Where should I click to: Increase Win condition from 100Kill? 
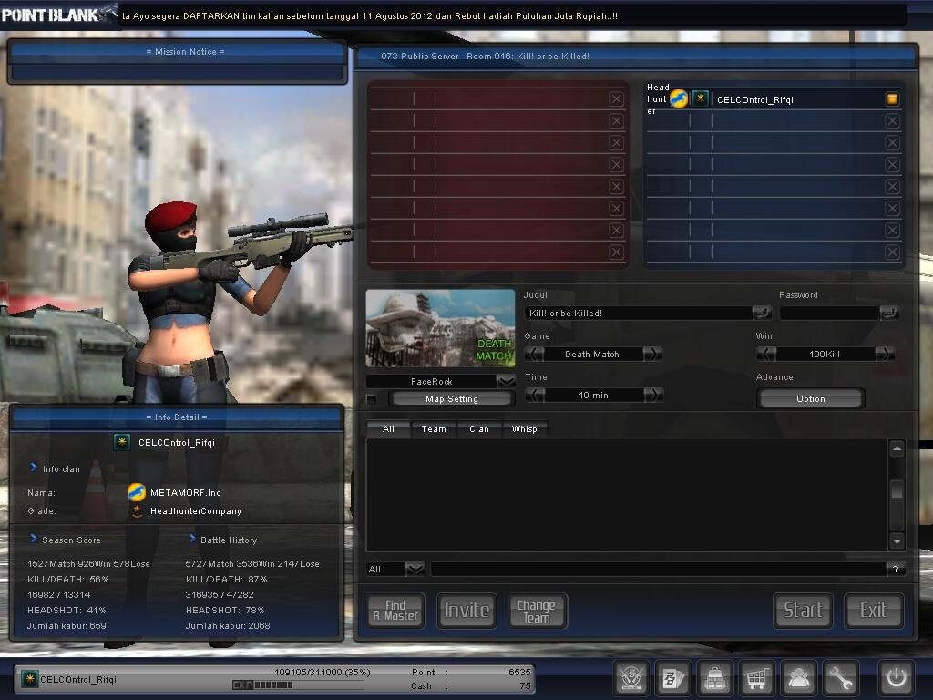[885, 354]
